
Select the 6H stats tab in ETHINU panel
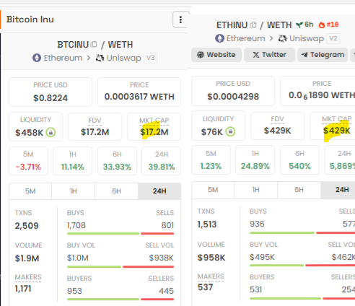299,190
